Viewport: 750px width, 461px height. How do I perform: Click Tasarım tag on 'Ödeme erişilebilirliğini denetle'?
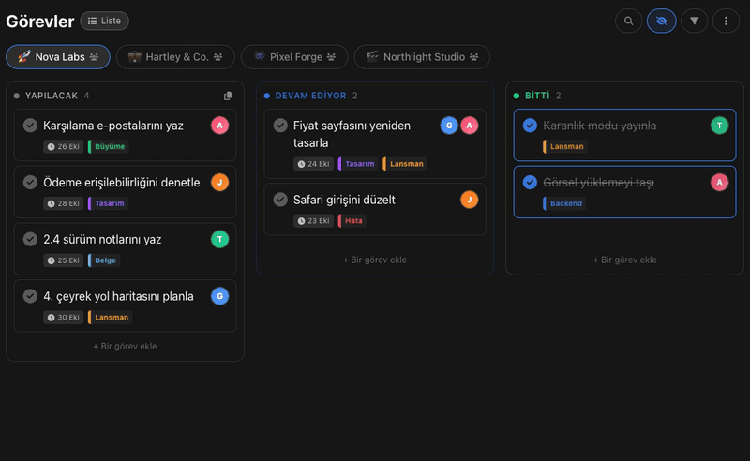click(108, 203)
